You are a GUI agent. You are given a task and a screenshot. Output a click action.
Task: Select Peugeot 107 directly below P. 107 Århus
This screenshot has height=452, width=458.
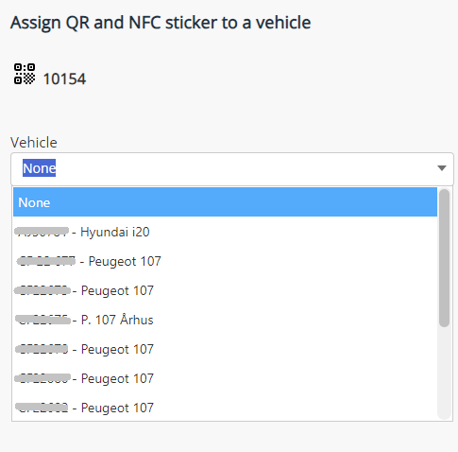tap(225, 349)
